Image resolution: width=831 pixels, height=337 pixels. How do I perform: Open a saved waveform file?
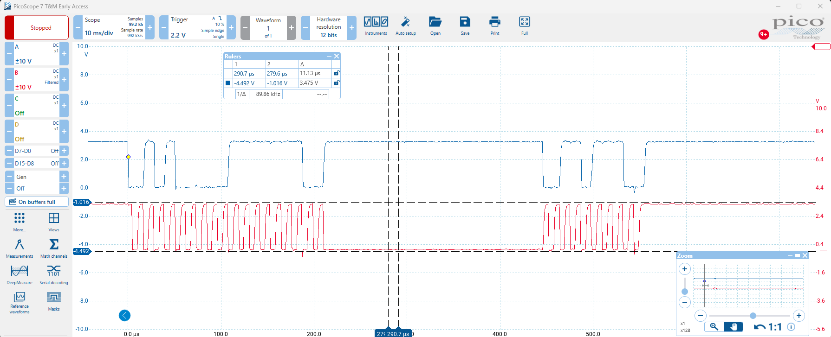pyautogui.click(x=435, y=26)
